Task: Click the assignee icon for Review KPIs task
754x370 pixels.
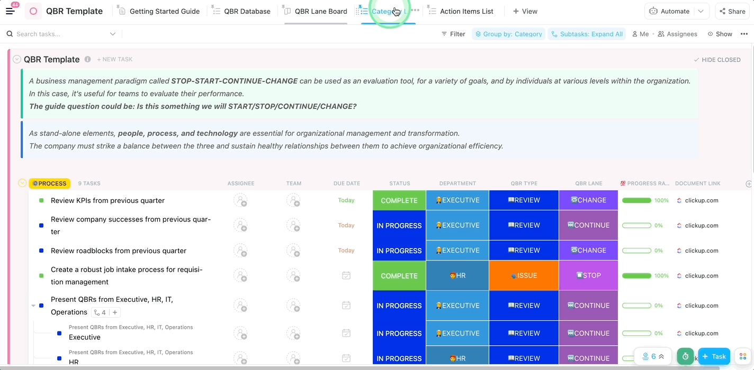Action: tap(240, 200)
